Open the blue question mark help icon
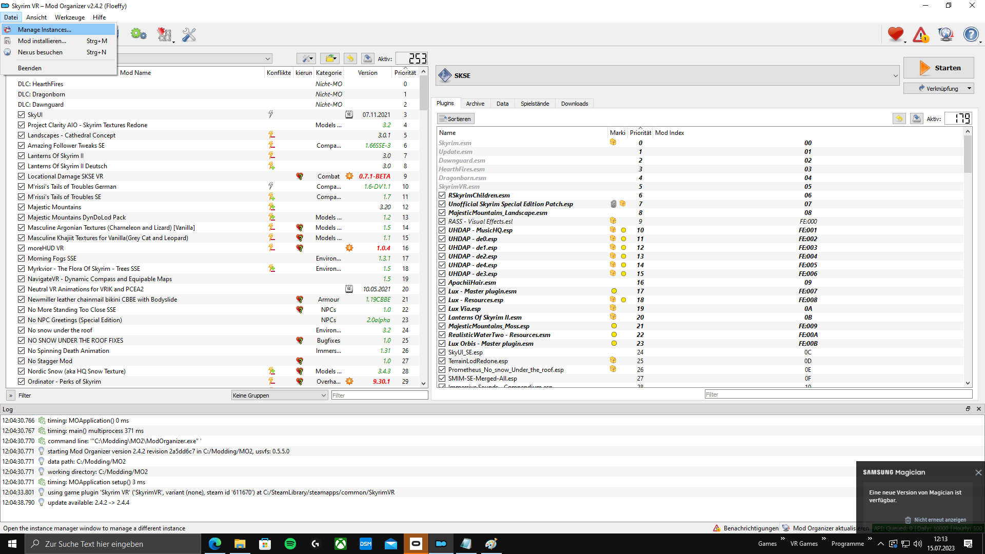 click(971, 34)
